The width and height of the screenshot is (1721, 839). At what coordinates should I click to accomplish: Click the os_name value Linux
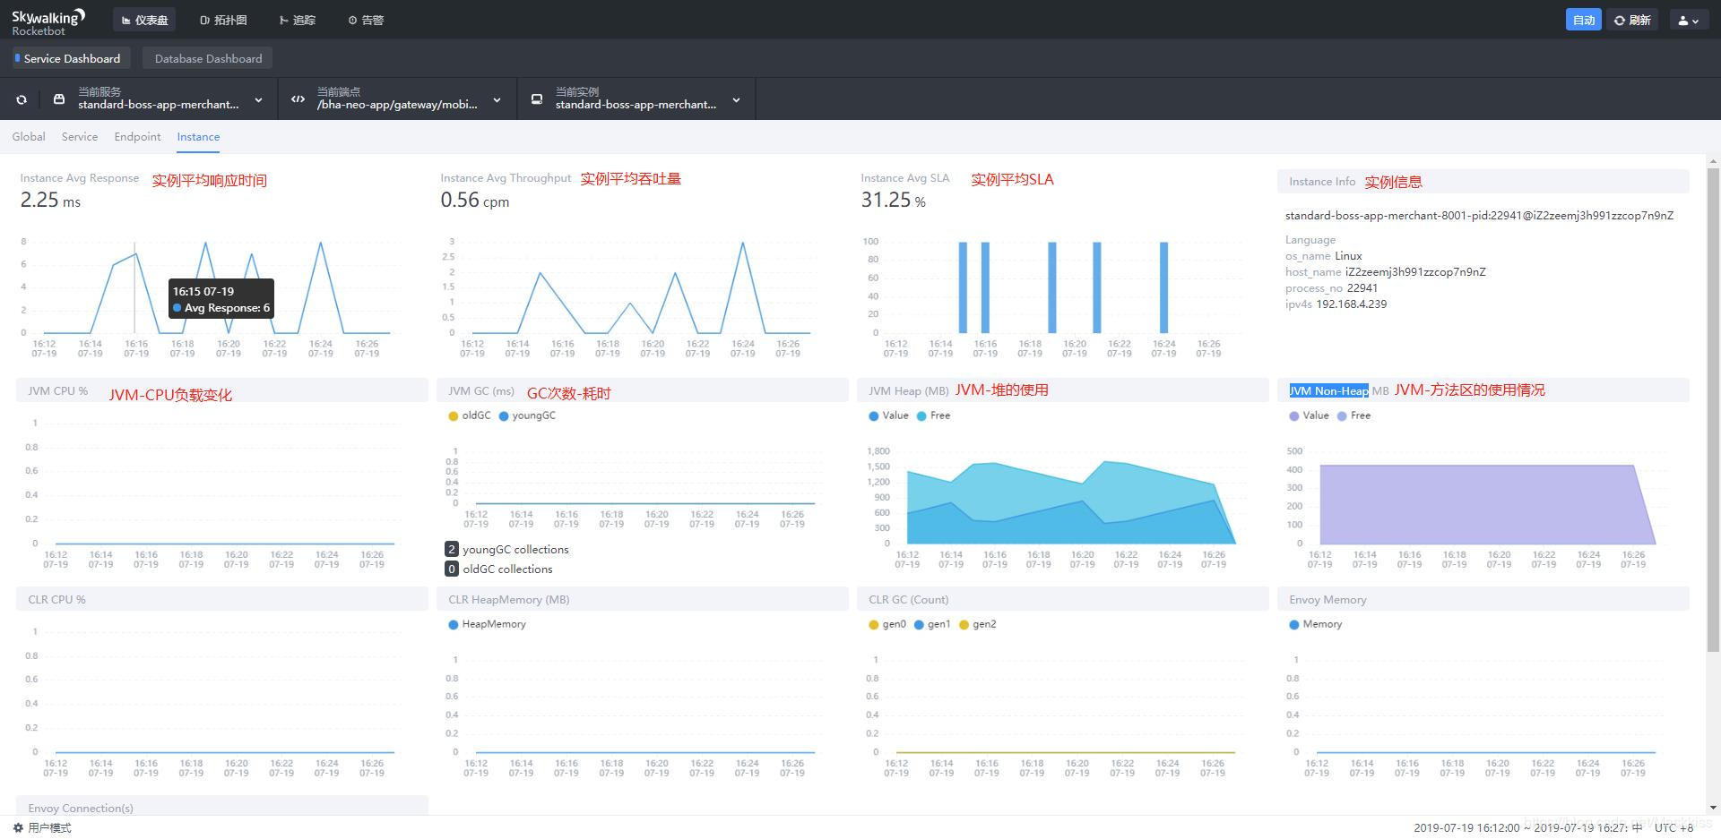coord(1348,256)
